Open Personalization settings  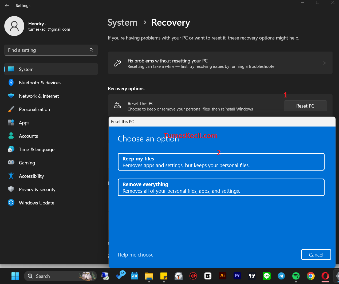click(34, 109)
